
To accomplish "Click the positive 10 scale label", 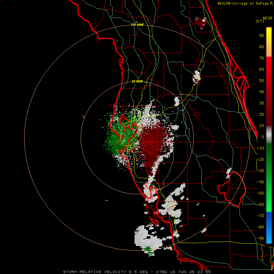I will click(x=262, y=126).
